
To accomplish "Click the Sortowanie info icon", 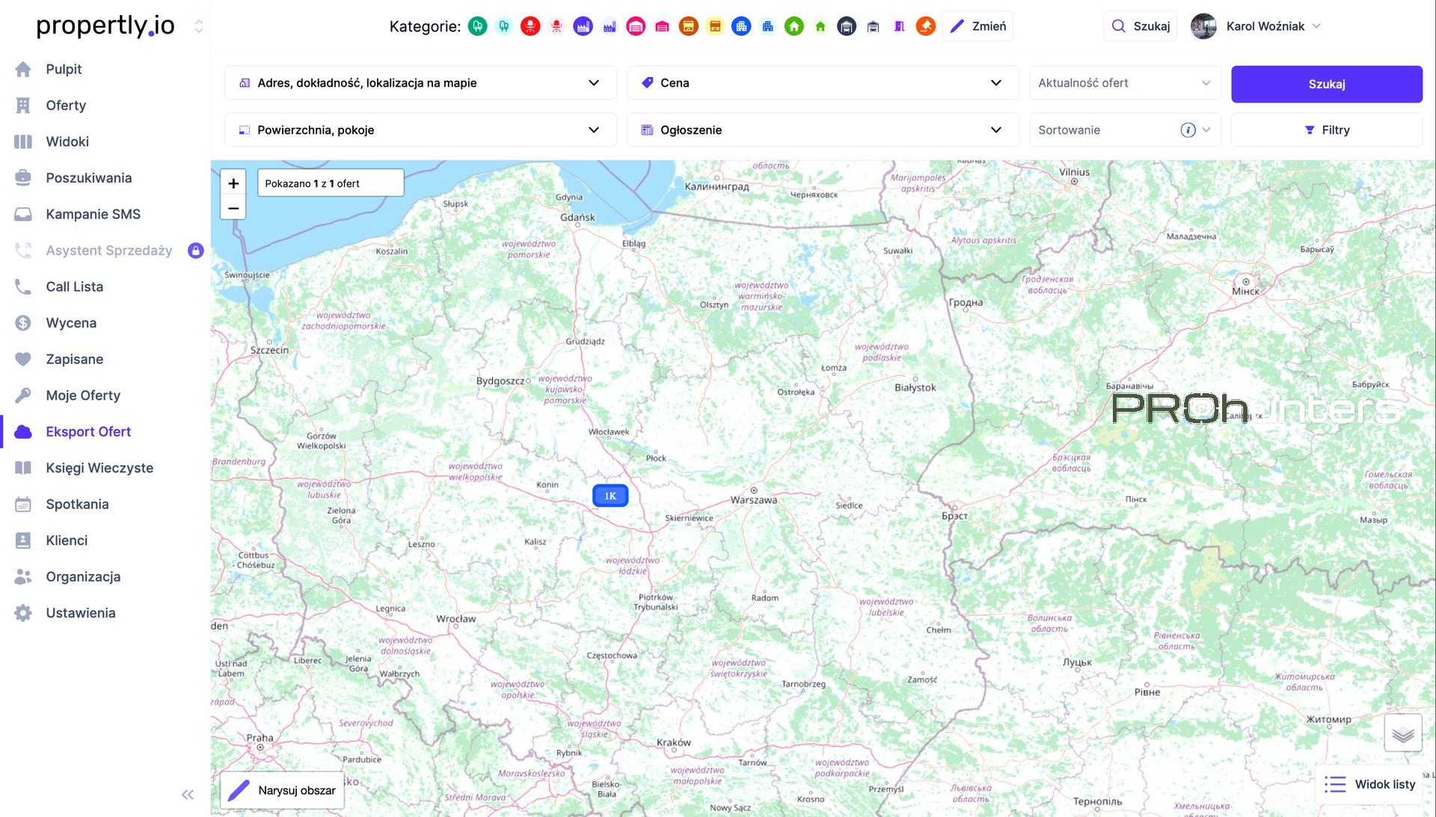I will click(x=1188, y=130).
